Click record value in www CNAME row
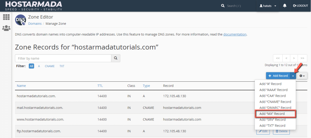Viewport: 311px width, 138px height. [x=182, y=119]
